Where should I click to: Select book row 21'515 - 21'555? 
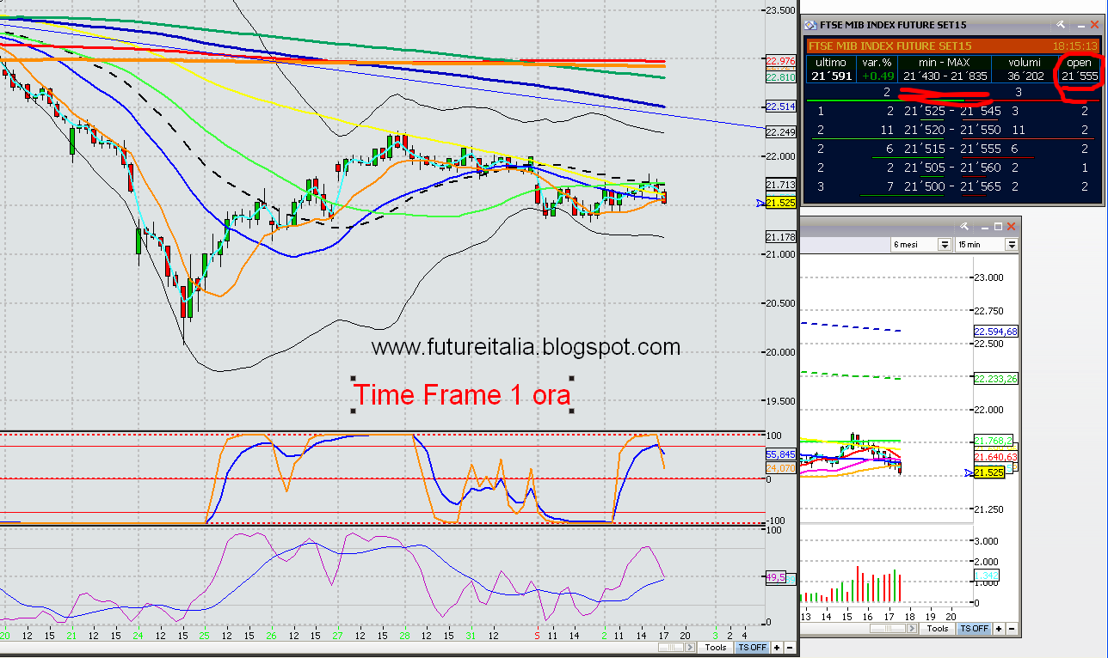click(953, 149)
